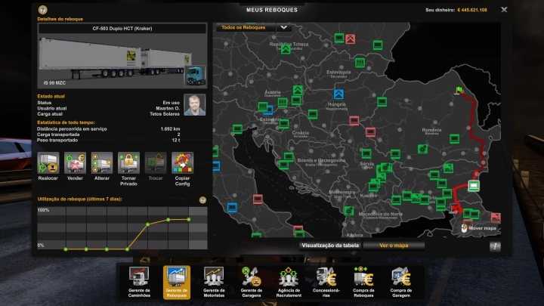Image resolution: width=544 pixels, height=306 pixels.
Task: Click the help icon beside trailer utilization heading
Action: (202, 199)
